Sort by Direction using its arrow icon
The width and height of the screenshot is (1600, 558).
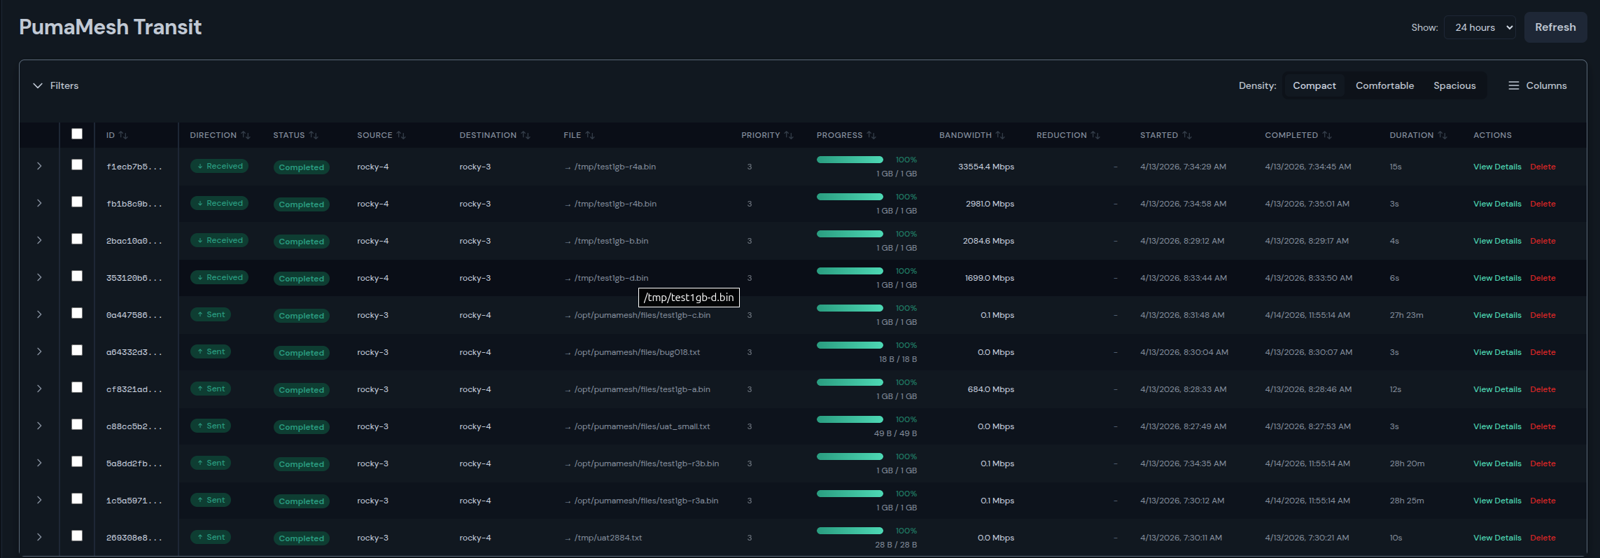pyautogui.click(x=245, y=135)
